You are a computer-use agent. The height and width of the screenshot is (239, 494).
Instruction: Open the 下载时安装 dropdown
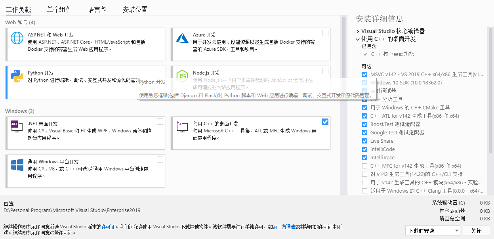coord(433,231)
